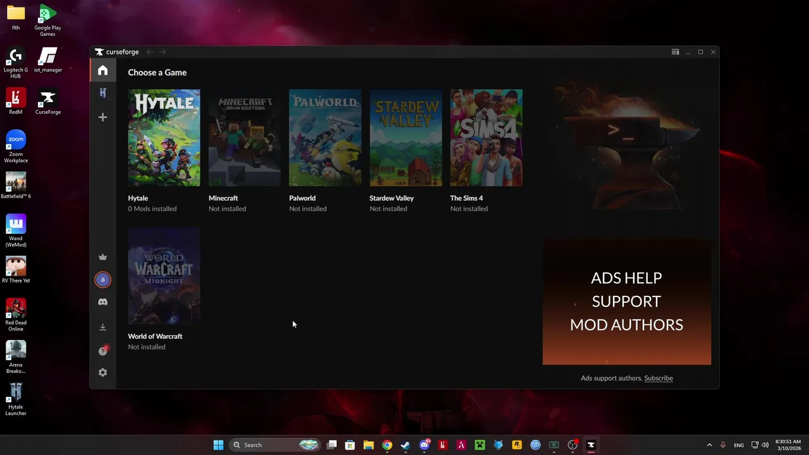The height and width of the screenshot is (455, 809).
Task: Click the plus icon to add a game
Action: tap(102, 117)
